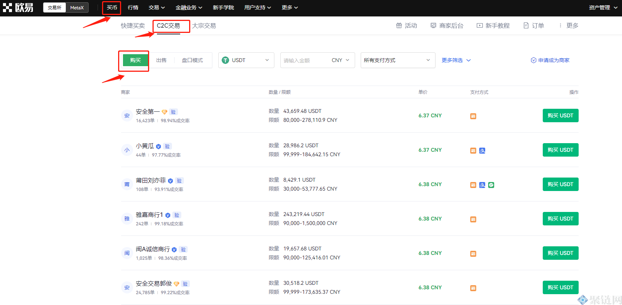Screen dimensions: 622x305
Task: Open the 行情 markets menu item
Action: (133, 7)
